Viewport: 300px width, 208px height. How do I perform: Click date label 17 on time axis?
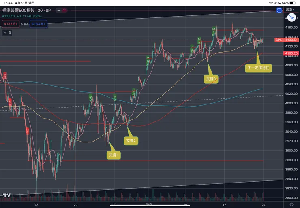tap(225, 205)
